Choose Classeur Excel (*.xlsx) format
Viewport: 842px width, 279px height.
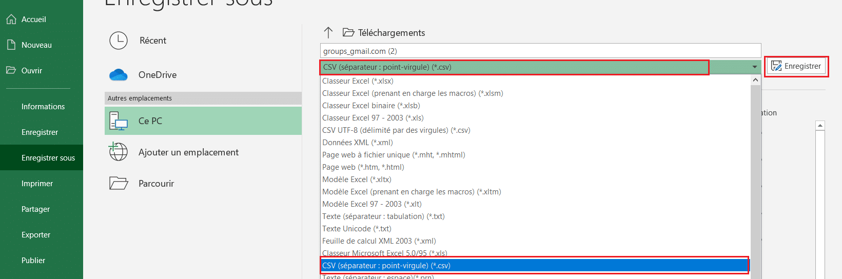tap(358, 81)
